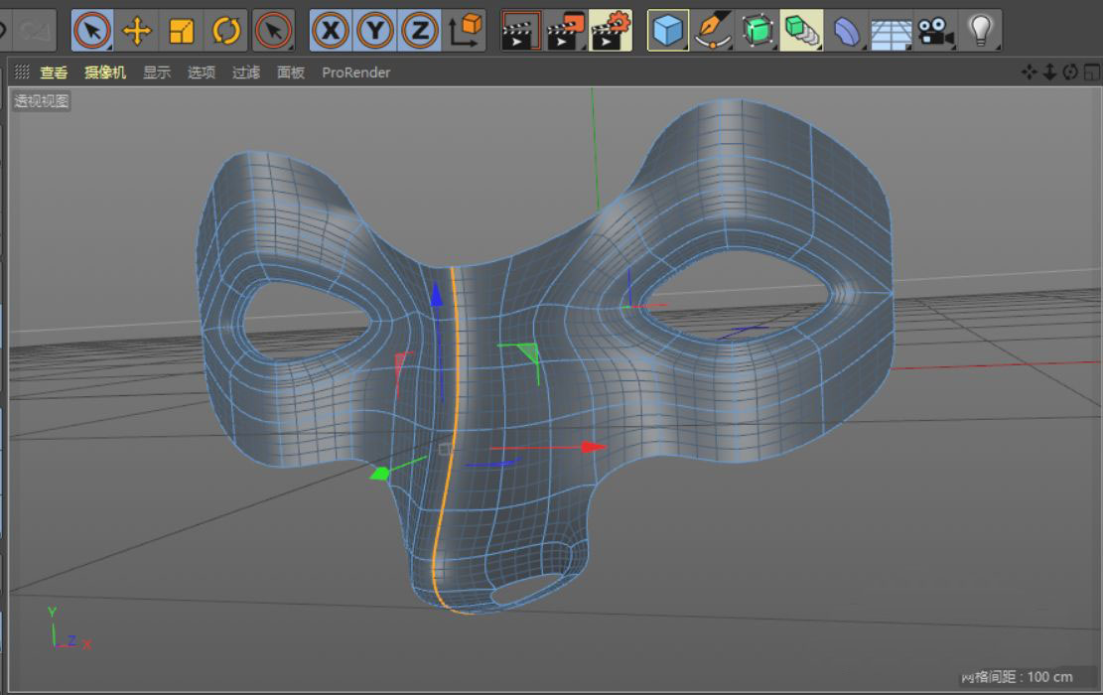The image size is (1103, 695).
Task: Click the red X-axis gizmo arrow
Action: click(x=594, y=447)
